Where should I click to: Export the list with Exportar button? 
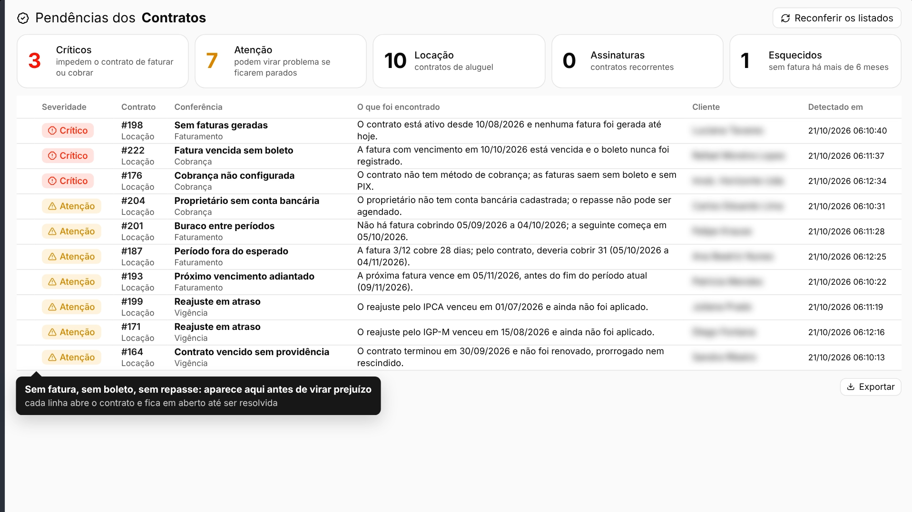pos(871,387)
